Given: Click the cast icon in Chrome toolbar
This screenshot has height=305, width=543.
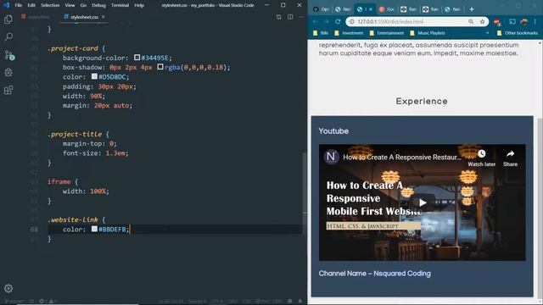Looking at the screenshot, I should (x=512, y=21).
